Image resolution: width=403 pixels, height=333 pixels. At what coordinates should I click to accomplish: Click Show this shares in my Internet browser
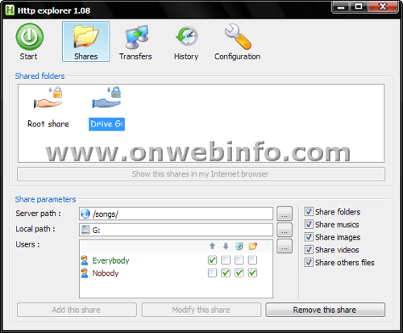[x=201, y=174]
